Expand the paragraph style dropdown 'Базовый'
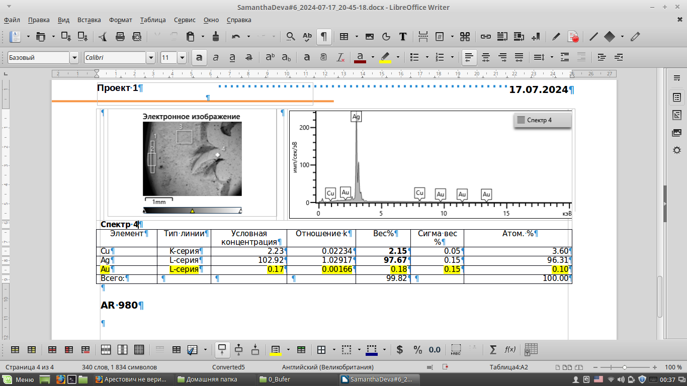687x386 pixels. click(x=74, y=58)
